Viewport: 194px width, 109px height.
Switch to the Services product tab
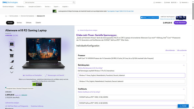(19, 23)
